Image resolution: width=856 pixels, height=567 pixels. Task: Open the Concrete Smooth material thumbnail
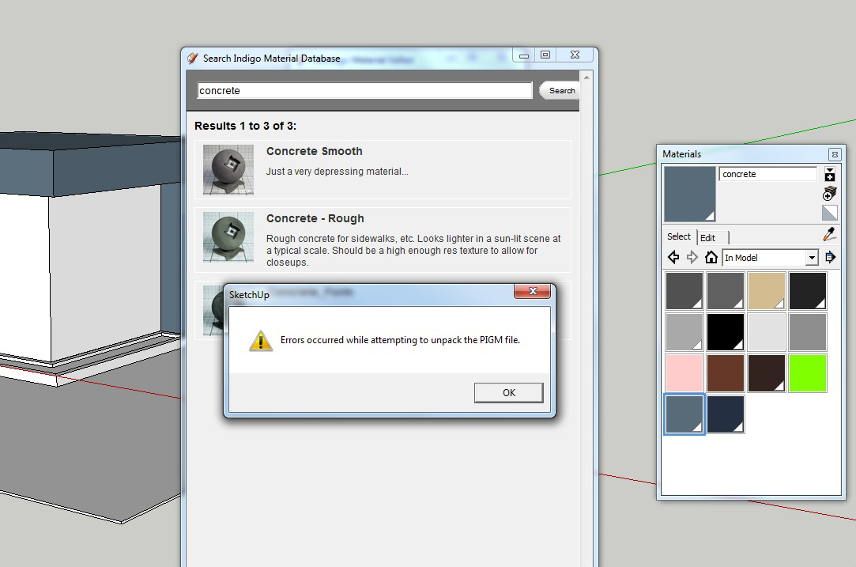coord(228,169)
